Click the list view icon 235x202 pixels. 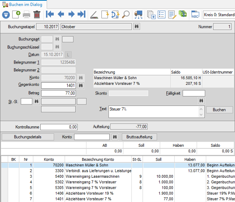coord(161,15)
